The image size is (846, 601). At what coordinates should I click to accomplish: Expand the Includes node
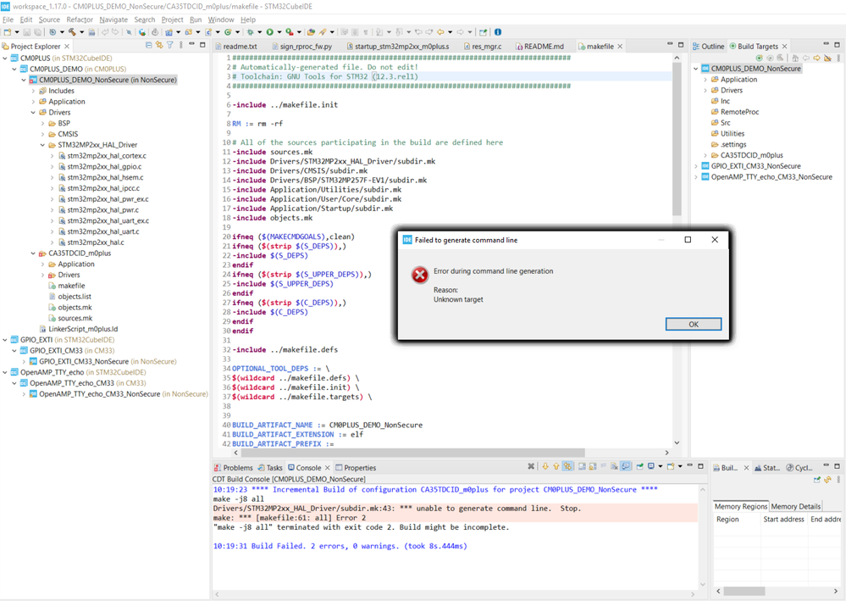tap(34, 91)
